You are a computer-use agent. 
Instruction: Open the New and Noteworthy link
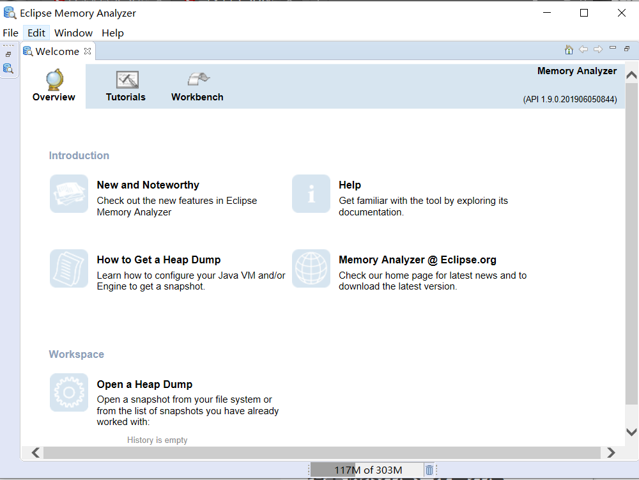pos(148,185)
